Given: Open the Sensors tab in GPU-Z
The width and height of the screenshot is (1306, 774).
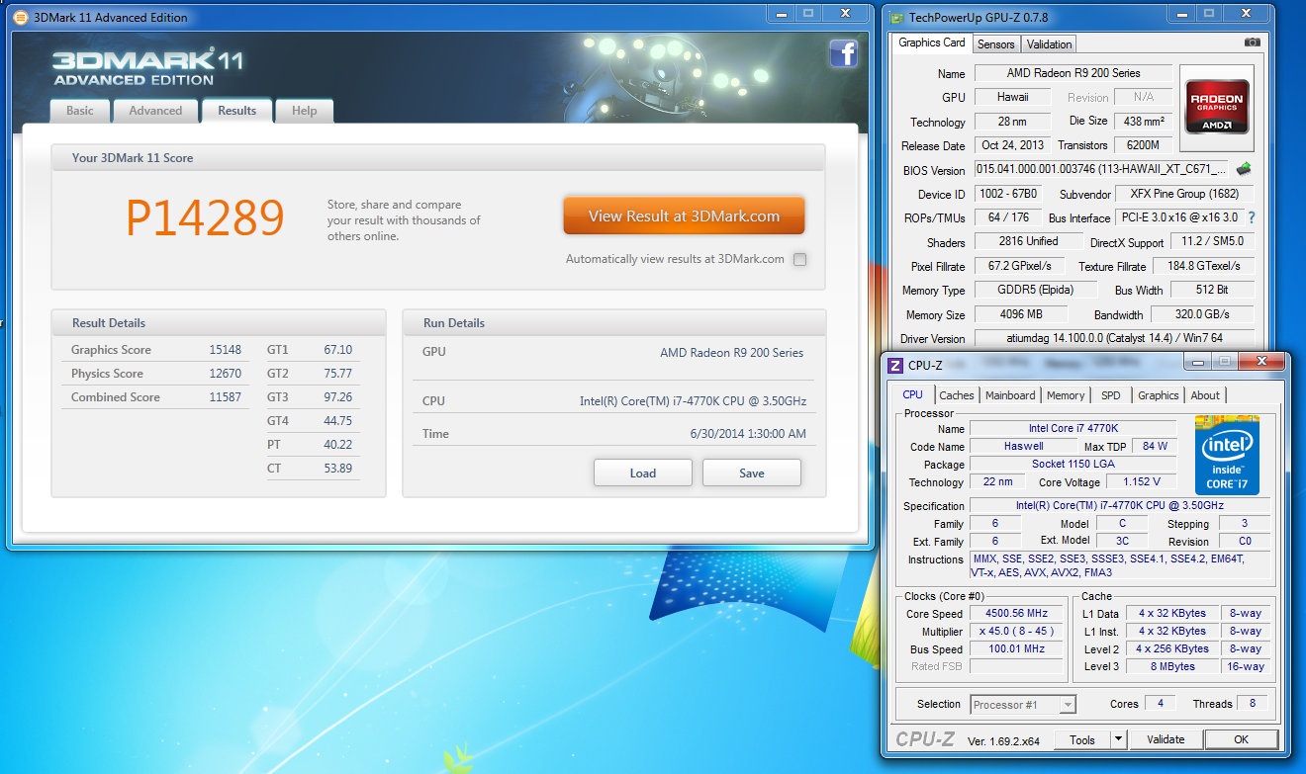Looking at the screenshot, I should pos(996,44).
